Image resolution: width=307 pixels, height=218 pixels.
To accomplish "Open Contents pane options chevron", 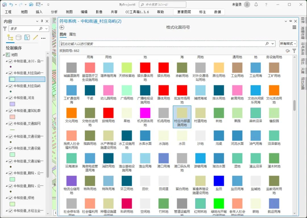I will tap(37, 21).
